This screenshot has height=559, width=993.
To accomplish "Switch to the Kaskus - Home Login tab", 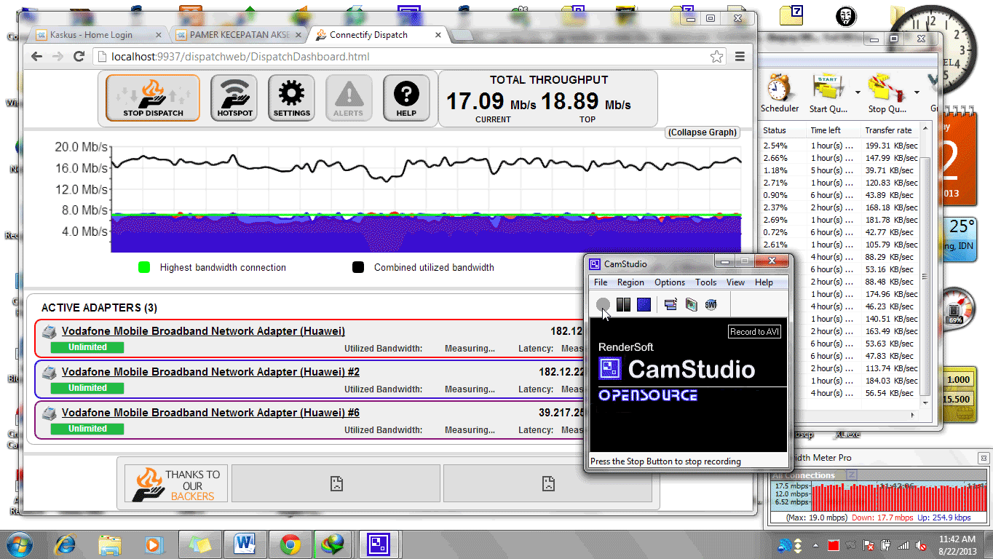I will pyautogui.click(x=91, y=35).
